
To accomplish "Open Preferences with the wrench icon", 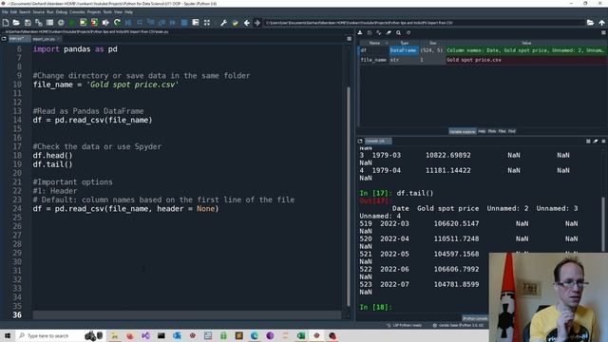I will click(x=224, y=23).
